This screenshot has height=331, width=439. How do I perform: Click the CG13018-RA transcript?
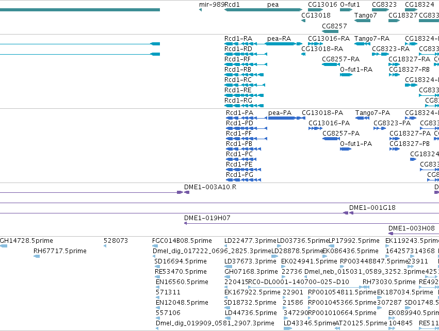pos(303,54)
